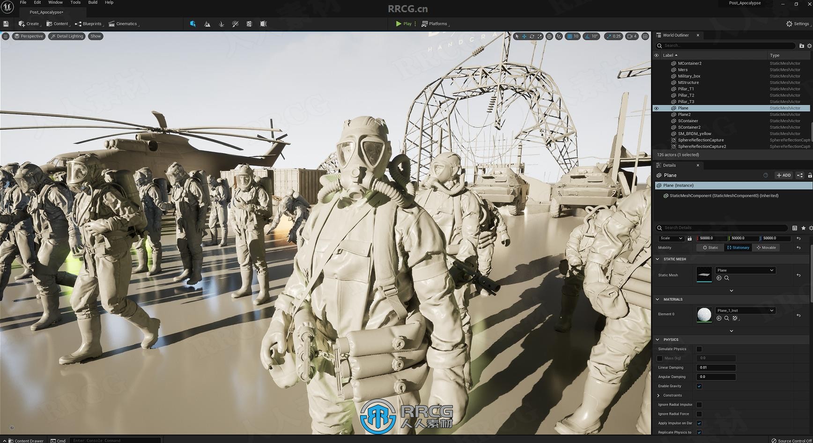
Task: Maximize or restore viewport layout icon
Action: [645, 36]
